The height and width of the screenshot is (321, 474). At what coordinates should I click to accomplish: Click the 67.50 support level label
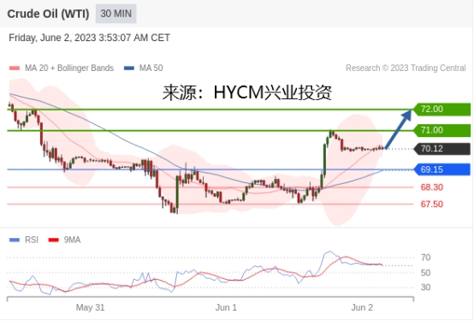pos(432,205)
